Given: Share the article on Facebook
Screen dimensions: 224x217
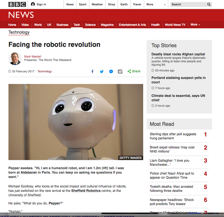Looking at the screenshot, I should point(92,71).
